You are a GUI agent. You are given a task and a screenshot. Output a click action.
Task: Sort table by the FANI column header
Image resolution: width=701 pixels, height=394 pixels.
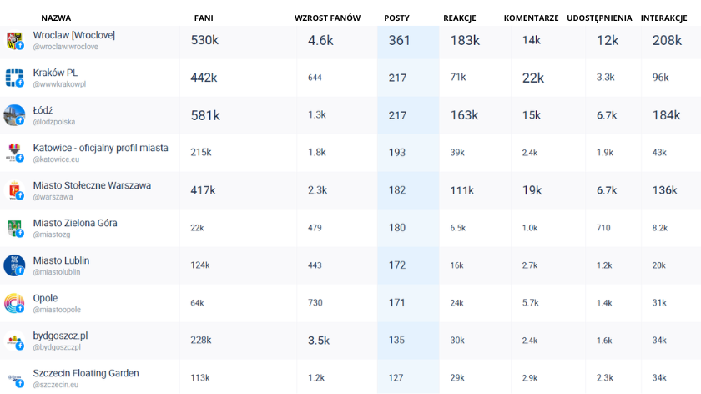(x=203, y=18)
